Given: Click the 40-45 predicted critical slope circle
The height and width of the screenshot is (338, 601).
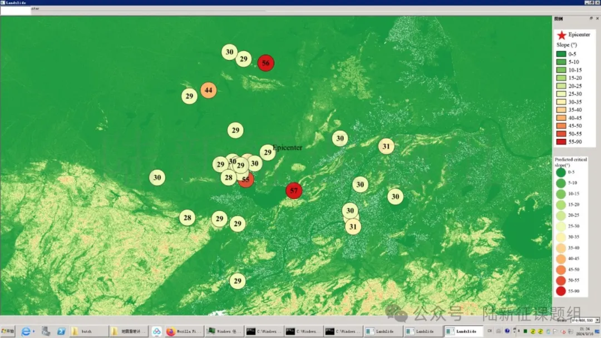Looking at the screenshot, I should (561, 259).
